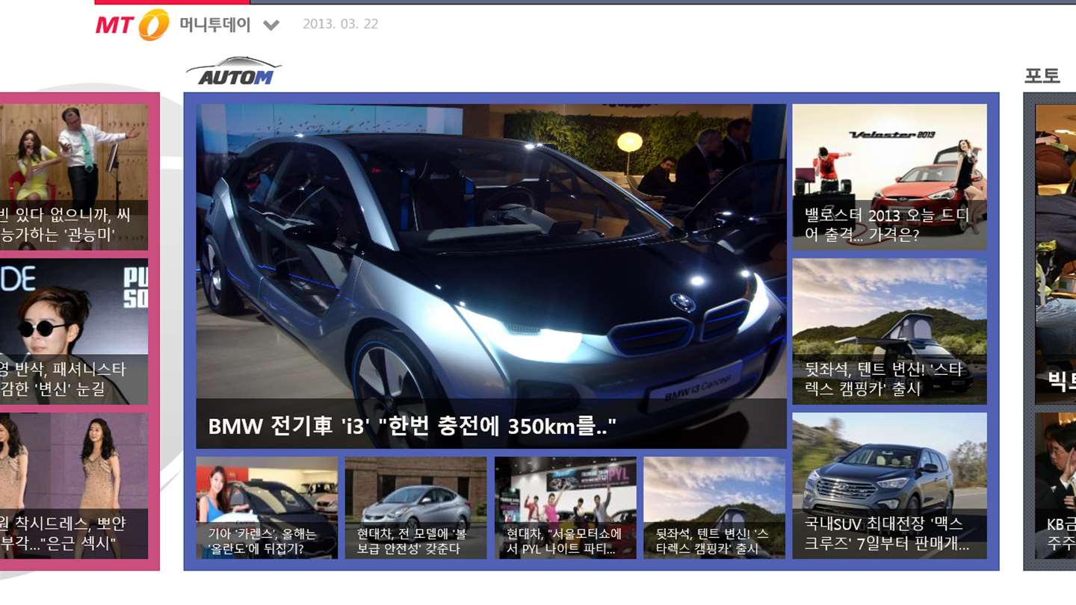Open 국내SUV 최대전장 맥스크루즈 article
Viewport: 1076px width, 605px height.
click(889, 485)
